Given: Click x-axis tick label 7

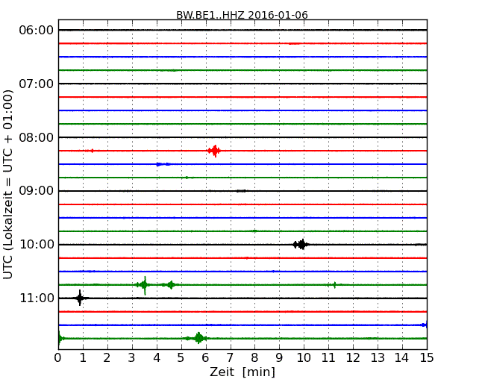Looking at the screenshot, I should click(x=230, y=357).
